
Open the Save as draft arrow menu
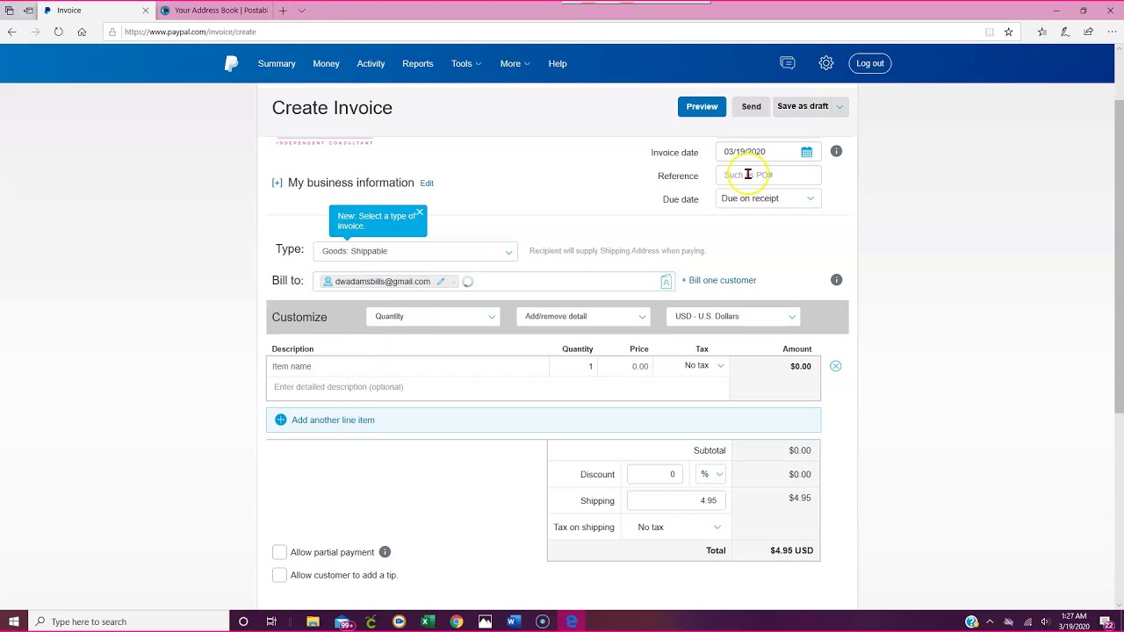[x=839, y=106]
